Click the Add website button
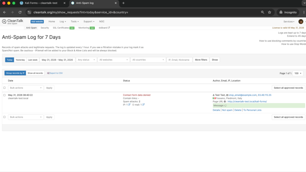 click(37, 21)
